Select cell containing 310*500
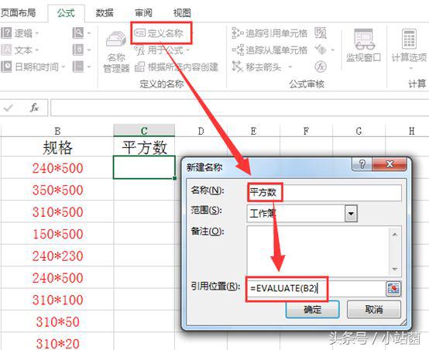429x350 pixels. (x=57, y=212)
